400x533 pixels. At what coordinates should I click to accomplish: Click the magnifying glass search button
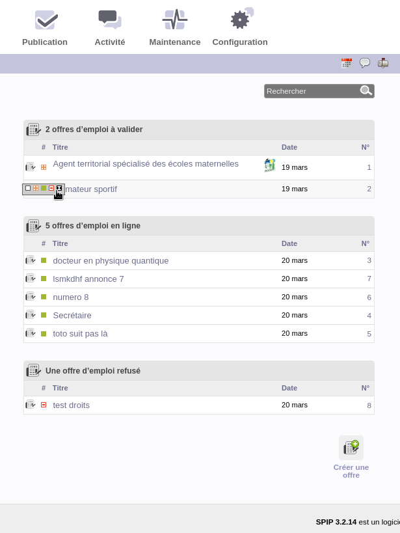pos(366,90)
